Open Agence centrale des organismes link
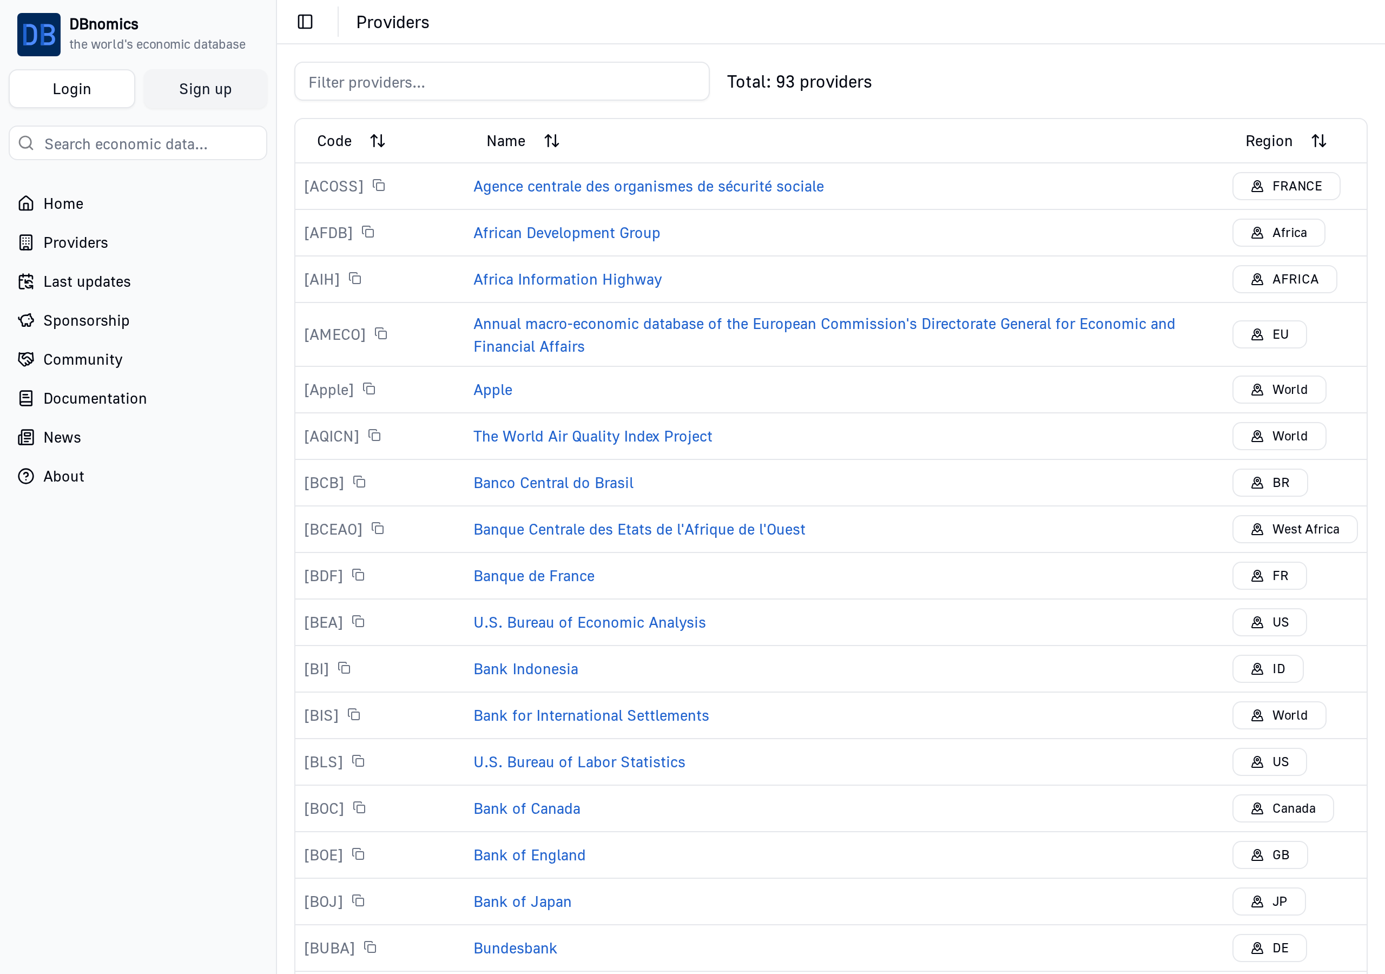1385x974 pixels. (649, 186)
